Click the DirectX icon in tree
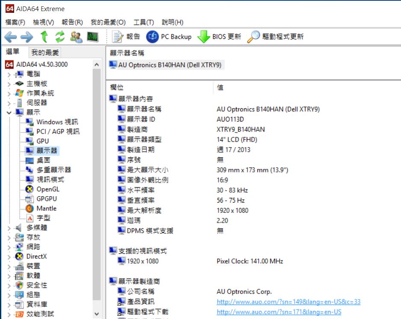 tap(19, 256)
